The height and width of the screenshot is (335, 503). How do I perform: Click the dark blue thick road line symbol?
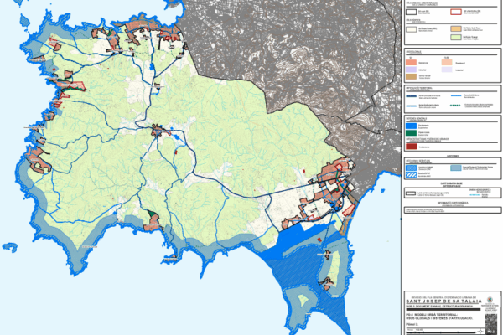(x=412, y=95)
